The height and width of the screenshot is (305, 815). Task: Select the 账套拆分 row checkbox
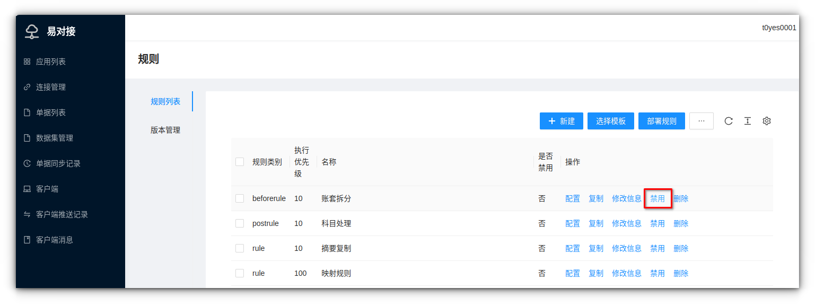(240, 198)
